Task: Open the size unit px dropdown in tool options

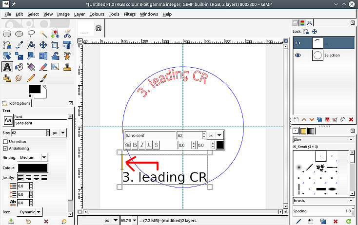Action: coord(58,132)
